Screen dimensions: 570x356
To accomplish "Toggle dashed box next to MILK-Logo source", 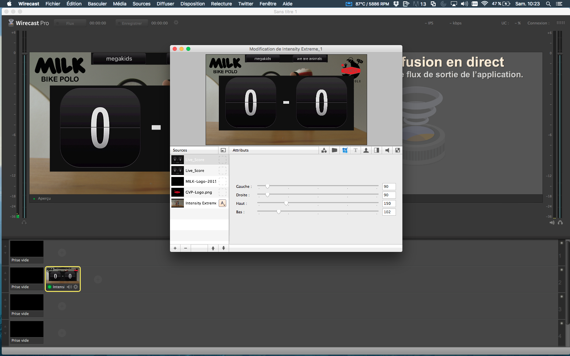I will point(223,181).
